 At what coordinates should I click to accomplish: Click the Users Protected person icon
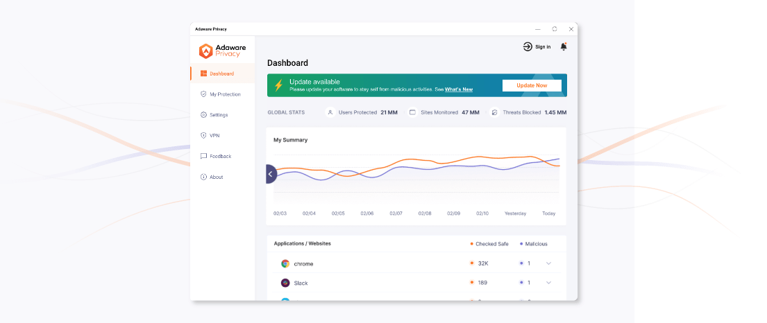pos(330,112)
